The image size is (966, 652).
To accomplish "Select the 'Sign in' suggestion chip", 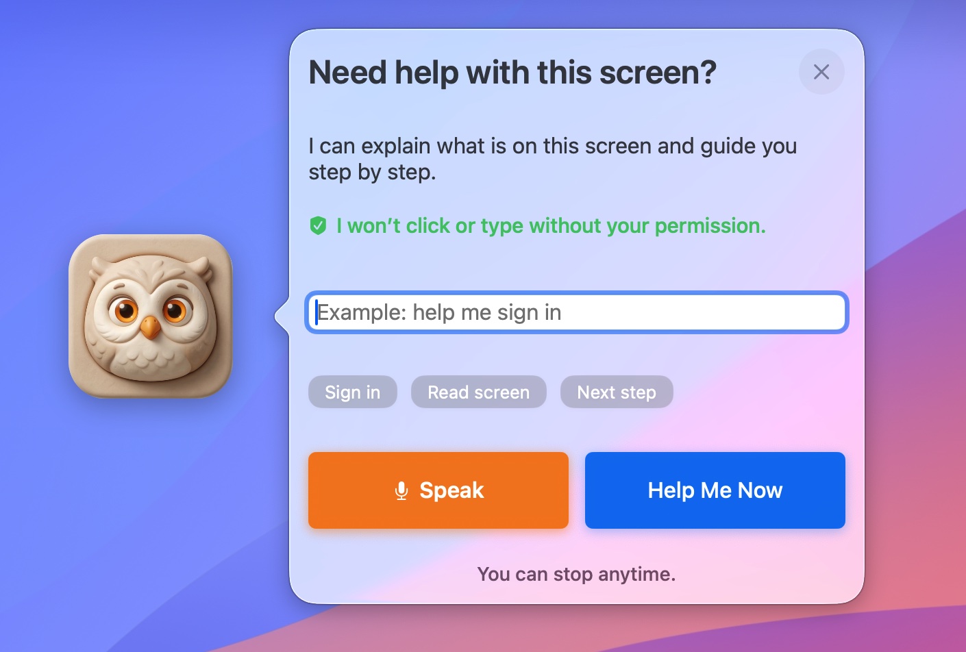I will [x=353, y=392].
